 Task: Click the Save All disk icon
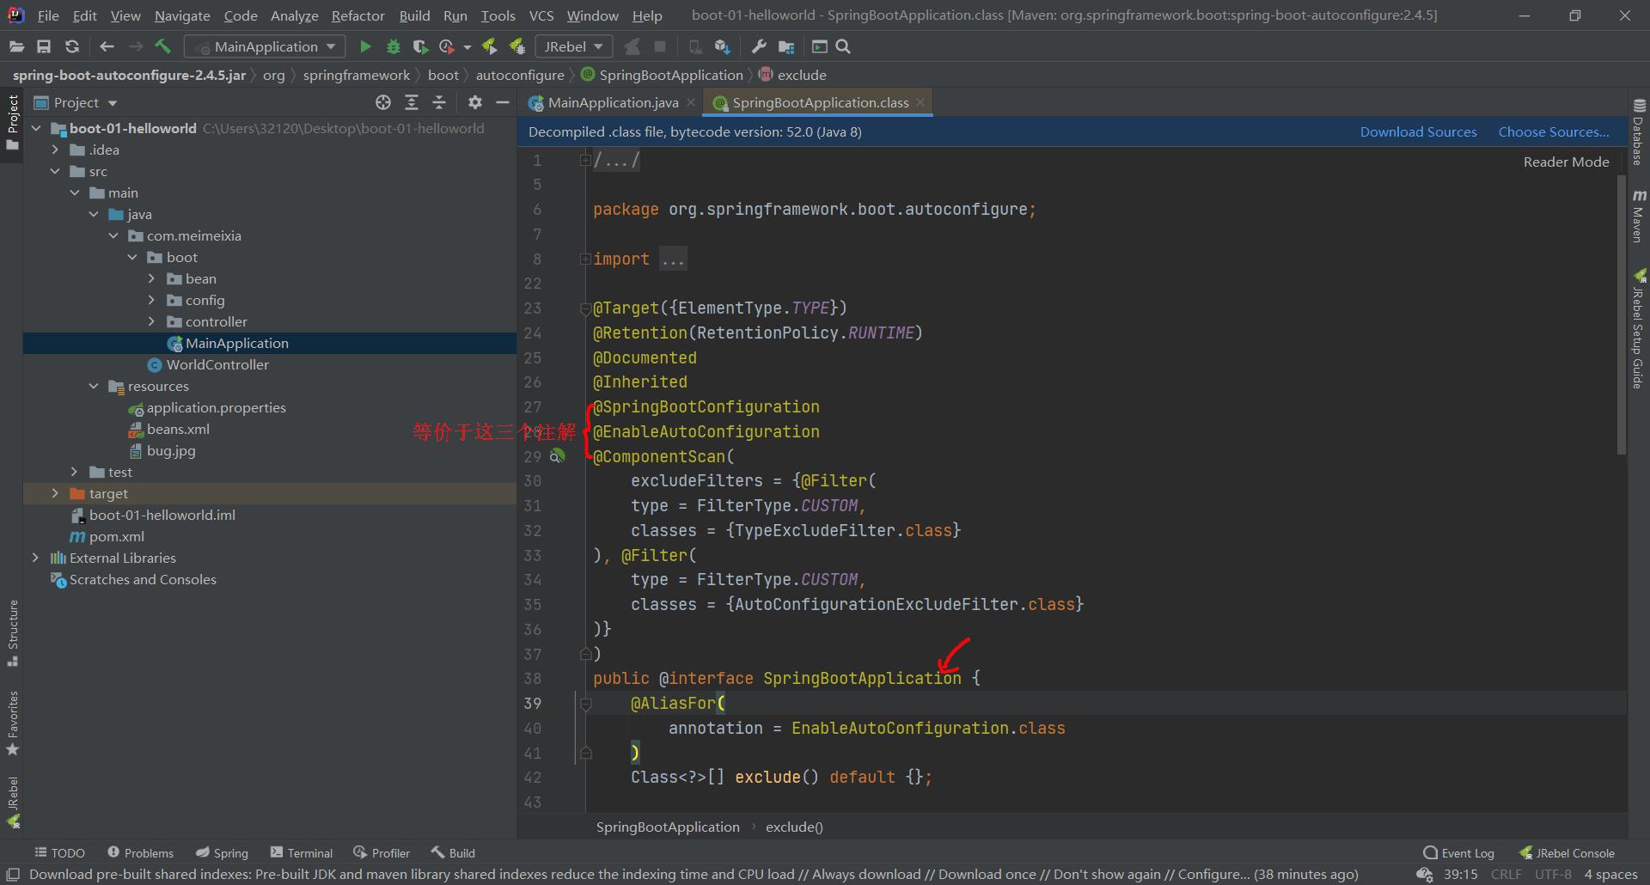44,46
